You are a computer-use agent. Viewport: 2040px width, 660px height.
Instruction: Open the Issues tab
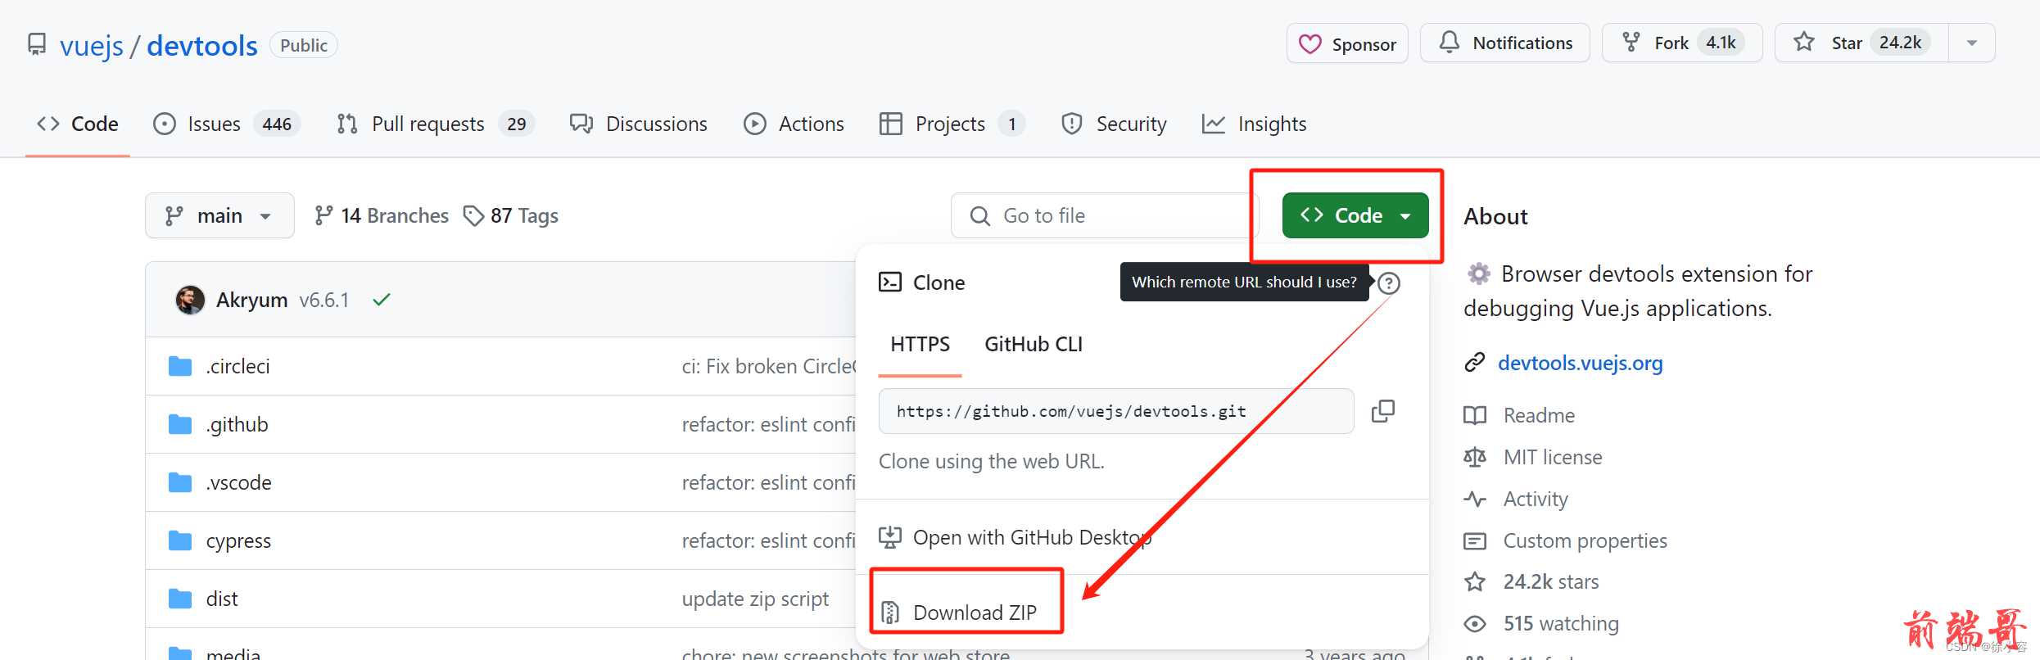[227, 124]
